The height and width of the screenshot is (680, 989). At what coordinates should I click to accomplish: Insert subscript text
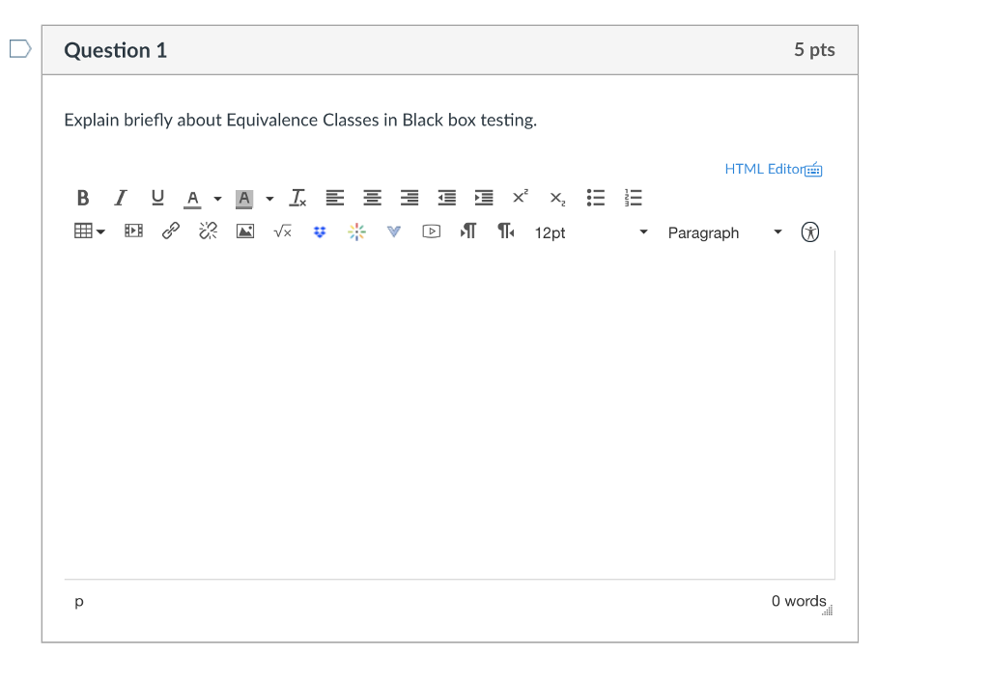[556, 198]
